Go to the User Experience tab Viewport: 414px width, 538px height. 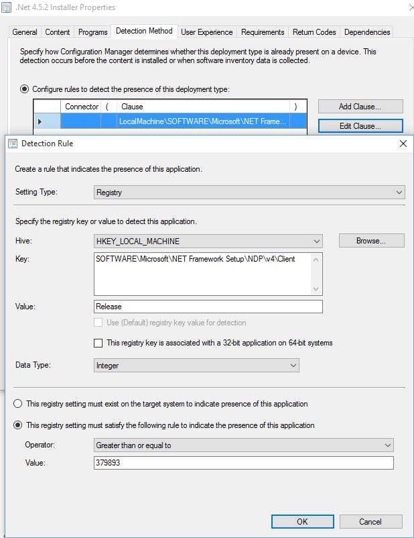point(206,32)
